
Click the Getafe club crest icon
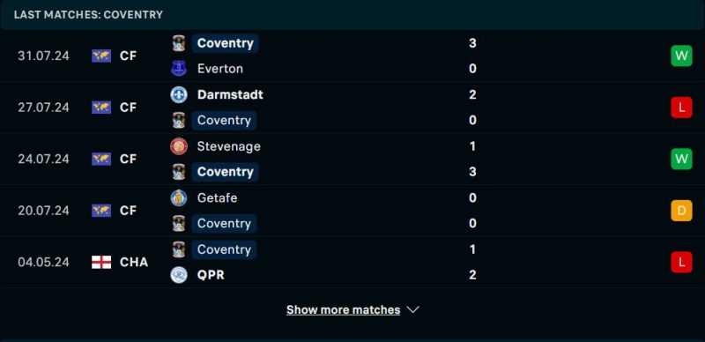point(179,198)
